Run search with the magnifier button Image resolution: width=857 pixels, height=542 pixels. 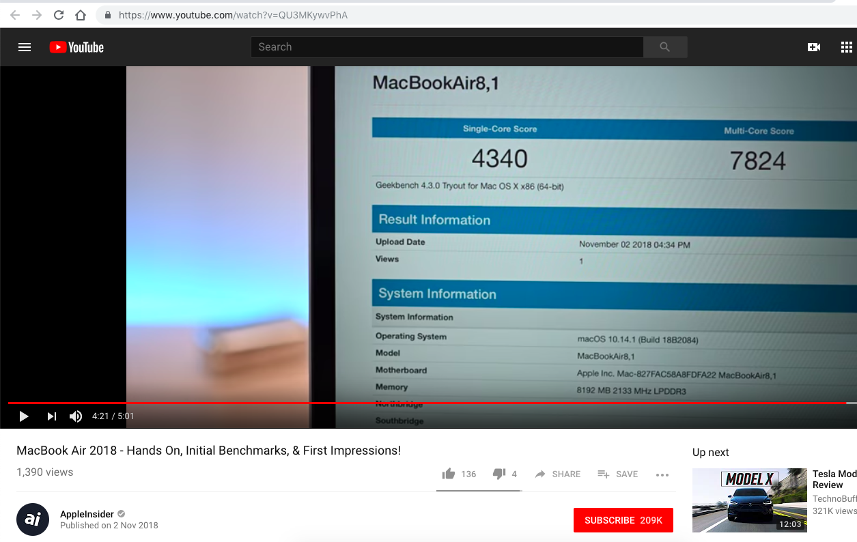[665, 47]
